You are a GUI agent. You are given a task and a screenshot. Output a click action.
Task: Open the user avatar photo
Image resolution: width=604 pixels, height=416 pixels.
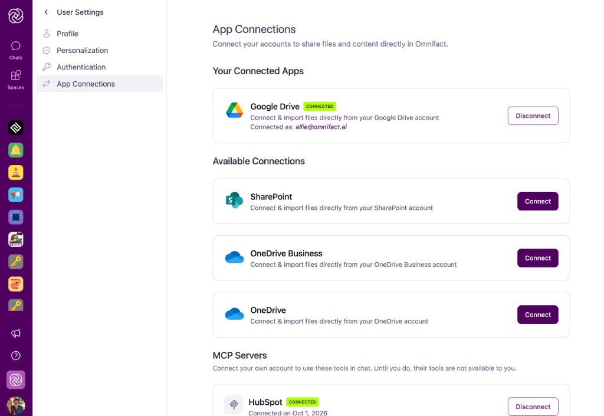(x=16, y=405)
